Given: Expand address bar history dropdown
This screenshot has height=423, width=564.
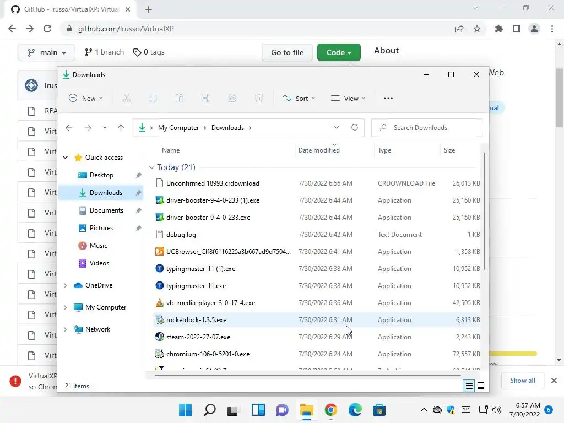Looking at the screenshot, I should point(337,127).
